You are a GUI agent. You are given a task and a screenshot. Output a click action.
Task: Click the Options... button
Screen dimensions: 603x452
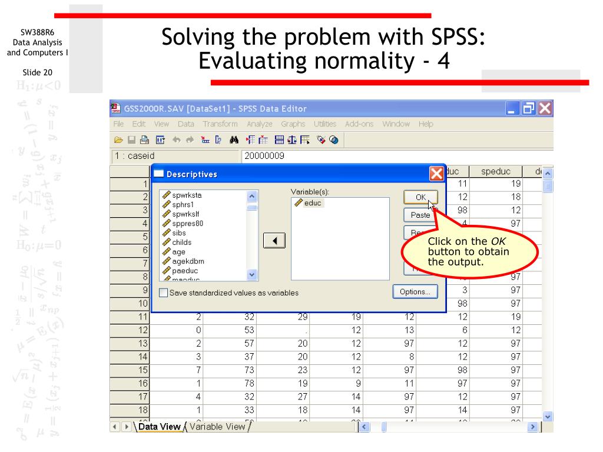[x=415, y=292]
